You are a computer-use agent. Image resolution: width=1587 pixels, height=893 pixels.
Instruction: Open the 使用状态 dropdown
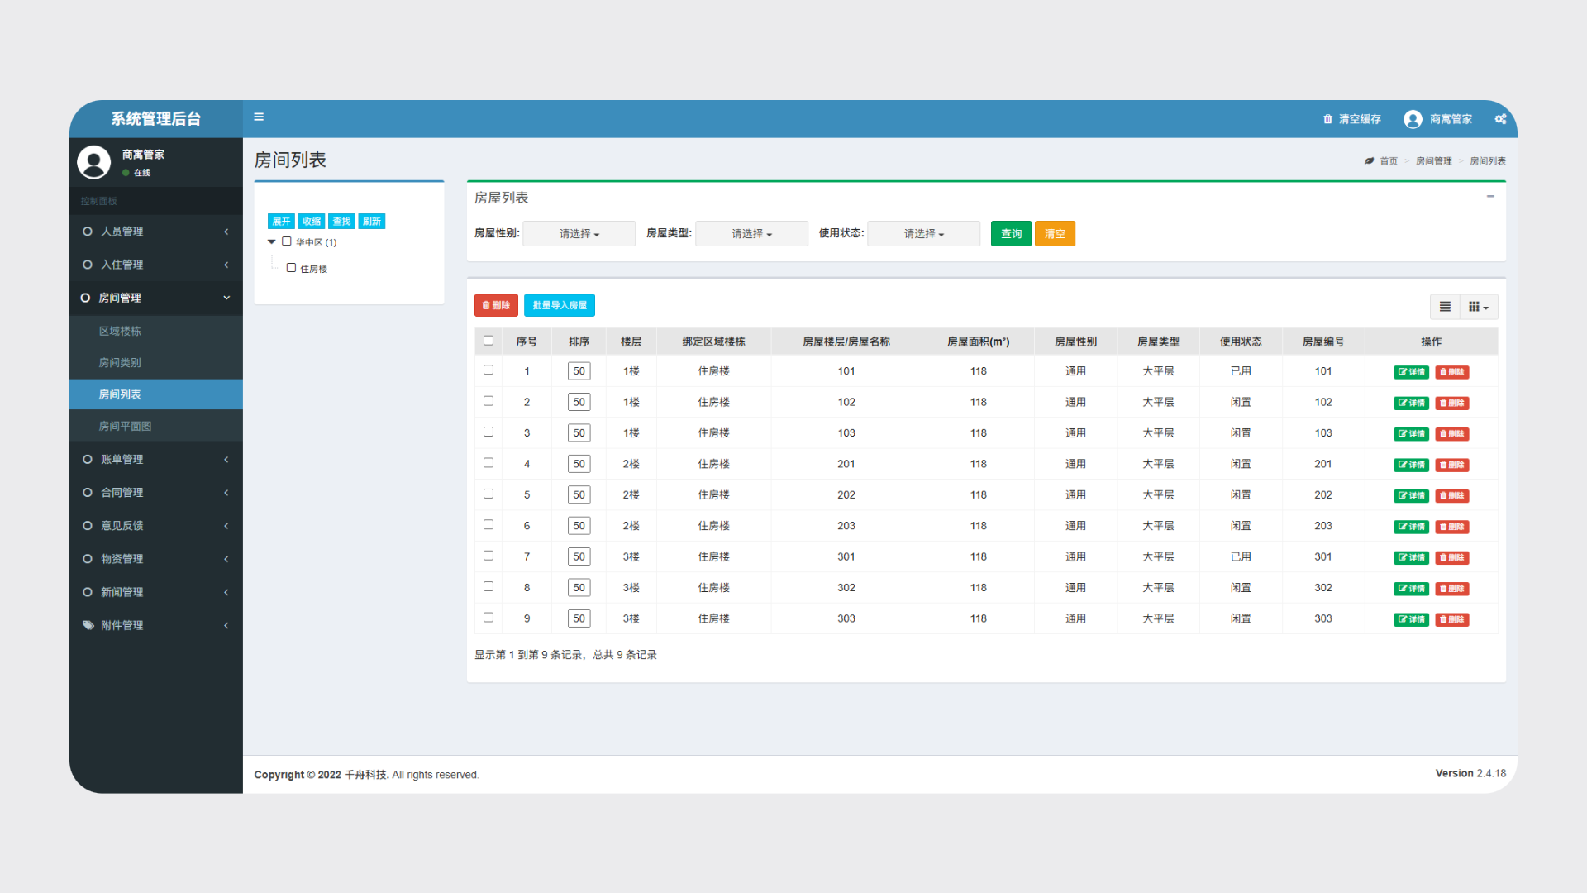[923, 234]
